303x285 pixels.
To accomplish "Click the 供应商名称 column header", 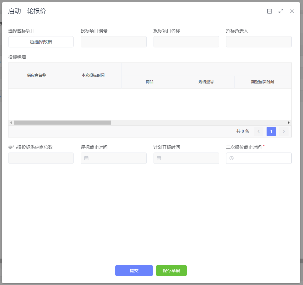I will click(x=36, y=75).
